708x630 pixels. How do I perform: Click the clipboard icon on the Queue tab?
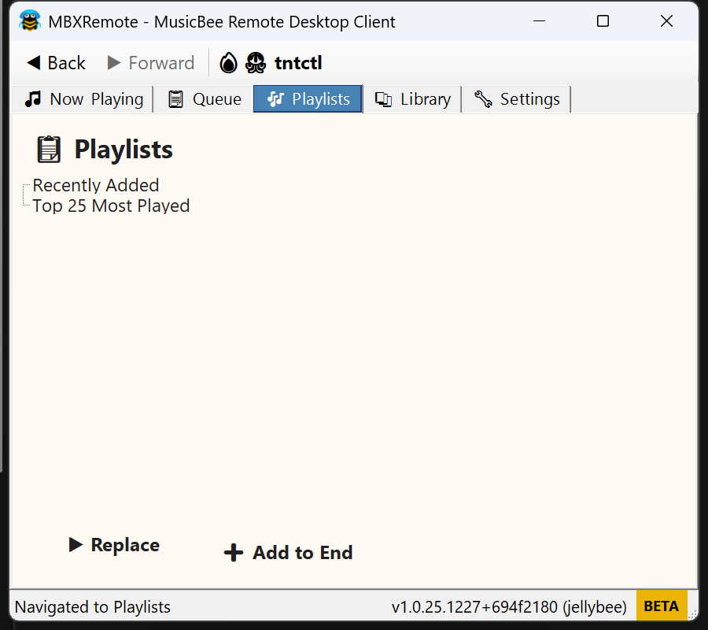point(175,98)
